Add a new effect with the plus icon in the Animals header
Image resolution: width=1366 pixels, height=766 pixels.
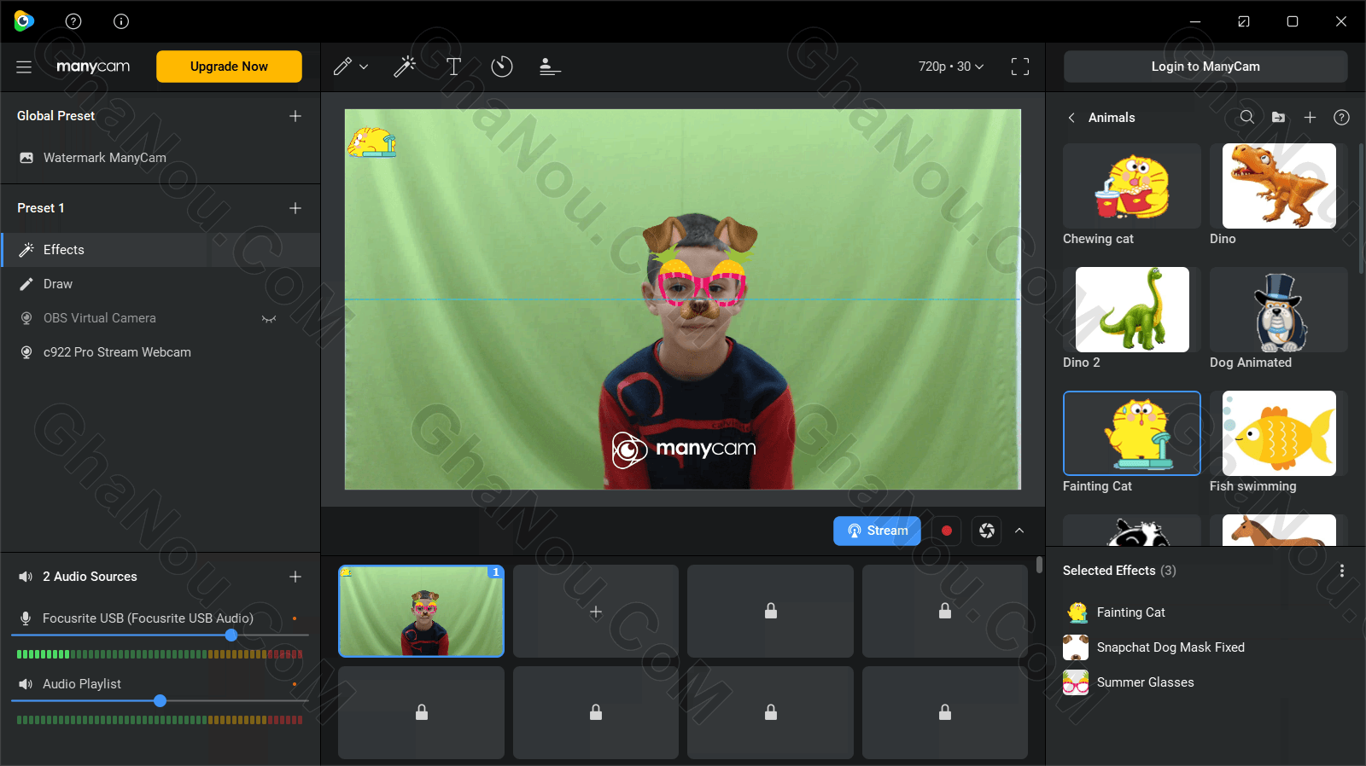(x=1310, y=117)
